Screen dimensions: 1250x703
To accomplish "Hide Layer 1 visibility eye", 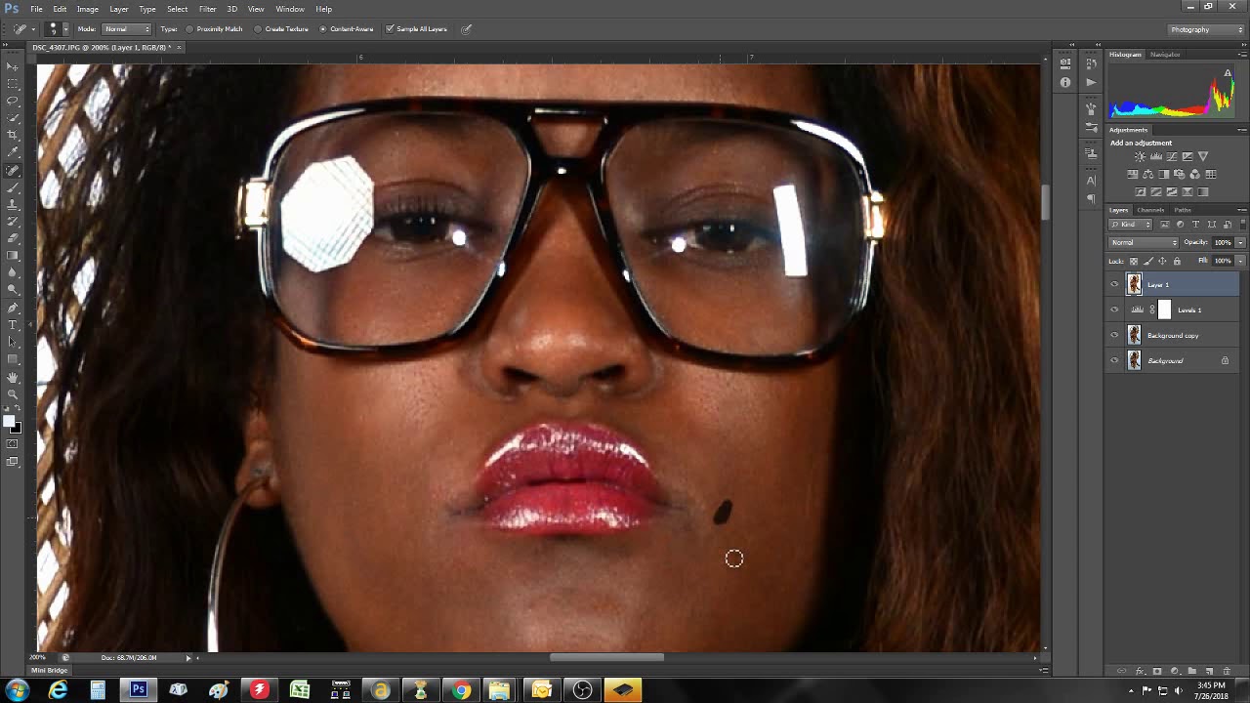I will pyautogui.click(x=1114, y=284).
